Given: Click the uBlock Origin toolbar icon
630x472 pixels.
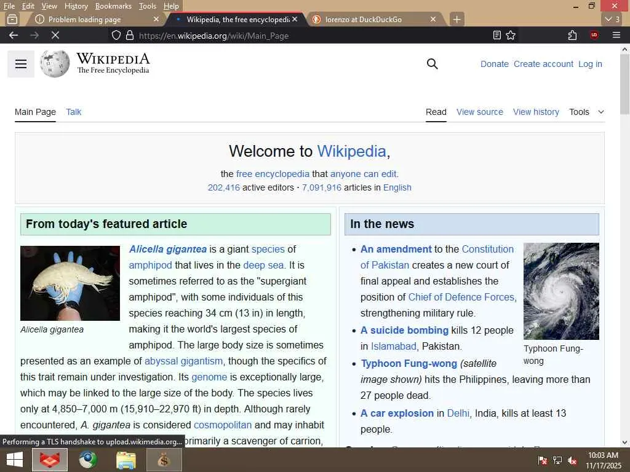Looking at the screenshot, I should (x=594, y=35).
